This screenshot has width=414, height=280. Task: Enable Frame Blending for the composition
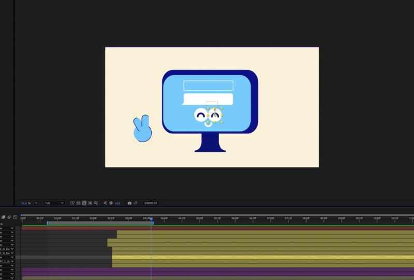[3, 217]
